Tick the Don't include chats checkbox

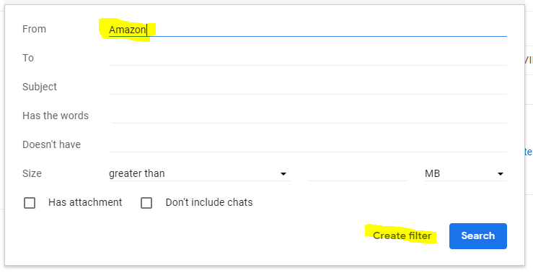(146, 203)
